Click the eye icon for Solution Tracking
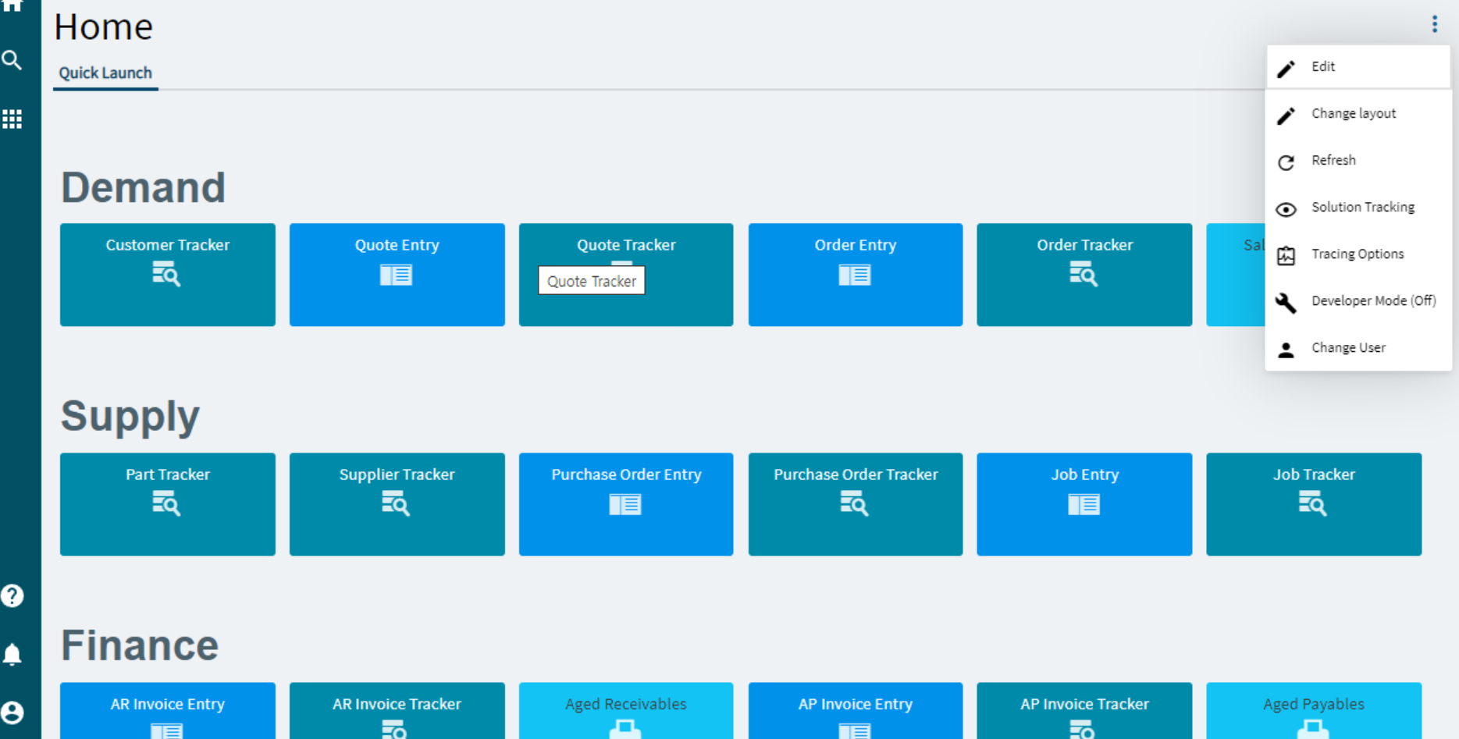Image resolution: width=1459 pixels, height=739 pixels. click(x=1286, y=209)
